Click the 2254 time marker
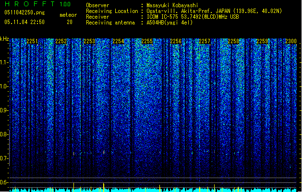302x192 pixels. [118, 41]
